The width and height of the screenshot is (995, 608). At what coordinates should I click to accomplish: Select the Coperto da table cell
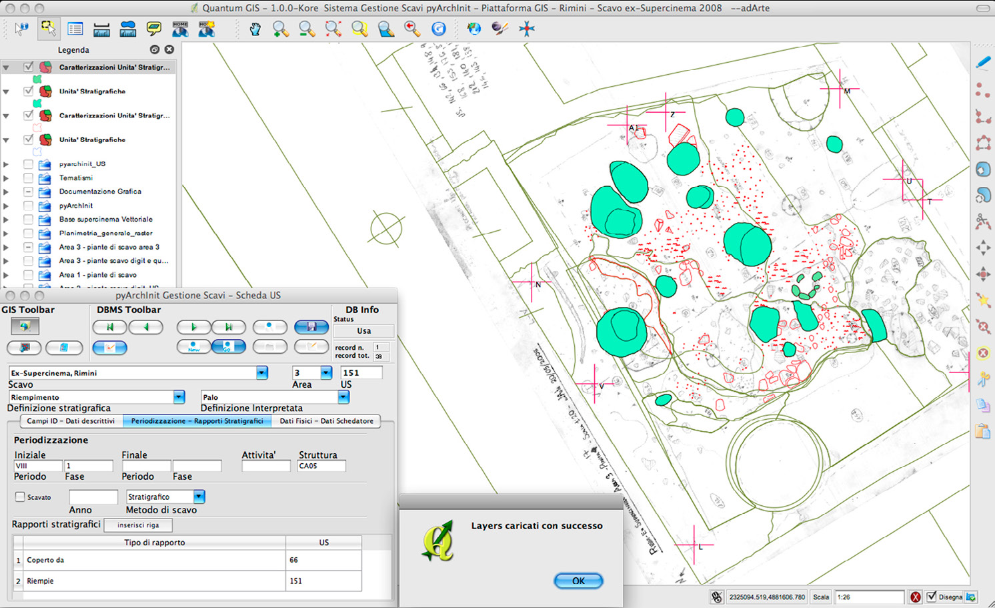coord(155,560)
